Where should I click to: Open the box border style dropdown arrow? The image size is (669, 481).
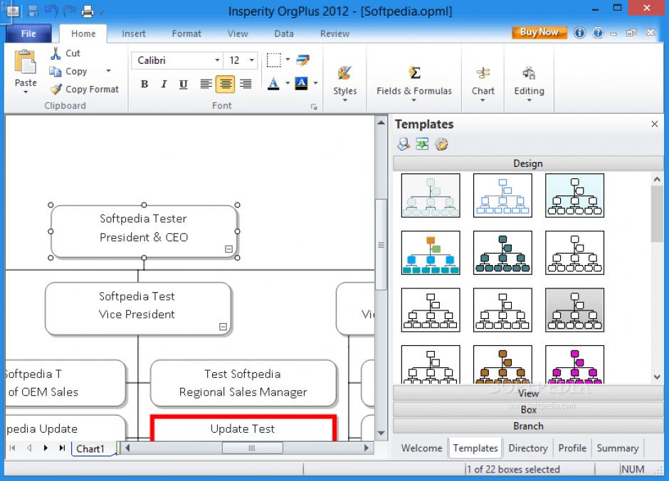[x=288, y=59]
